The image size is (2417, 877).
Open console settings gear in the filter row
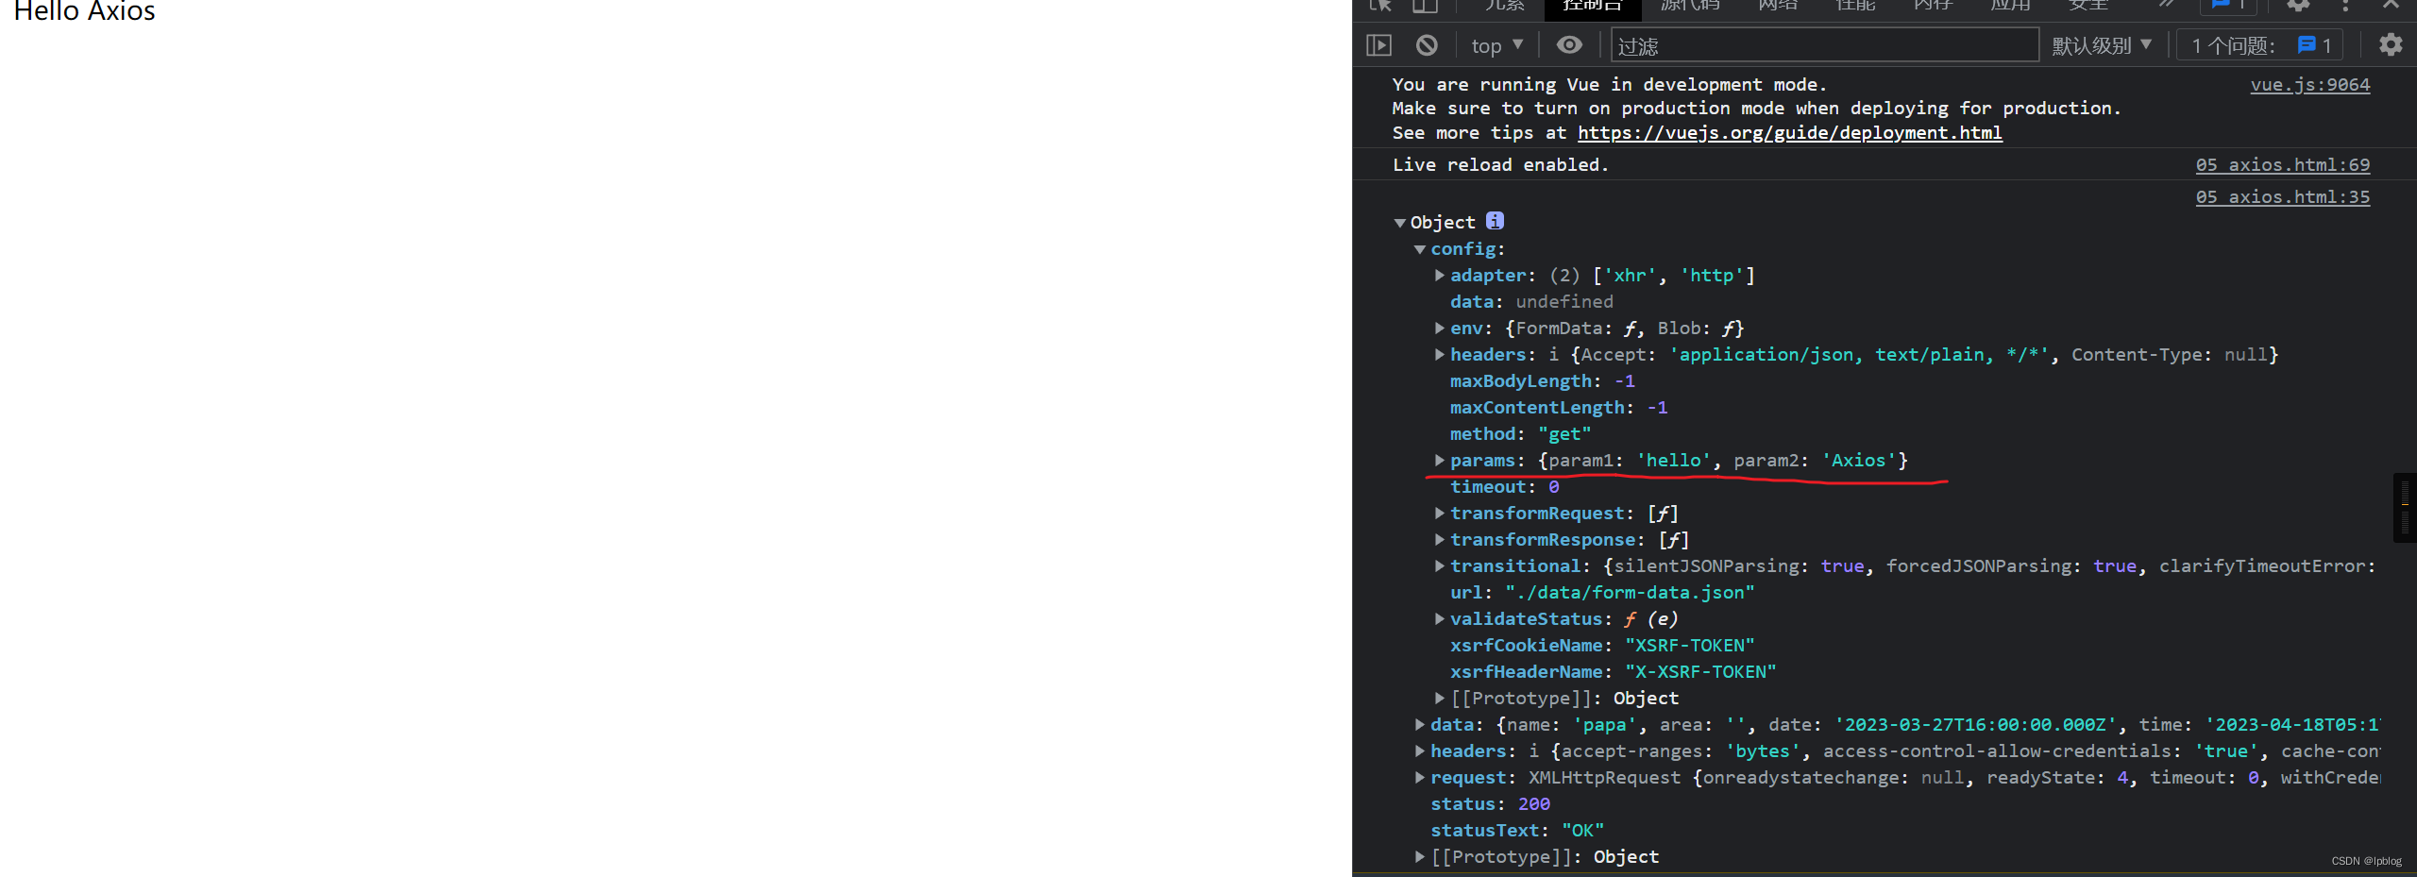[x=2391, y=44]
